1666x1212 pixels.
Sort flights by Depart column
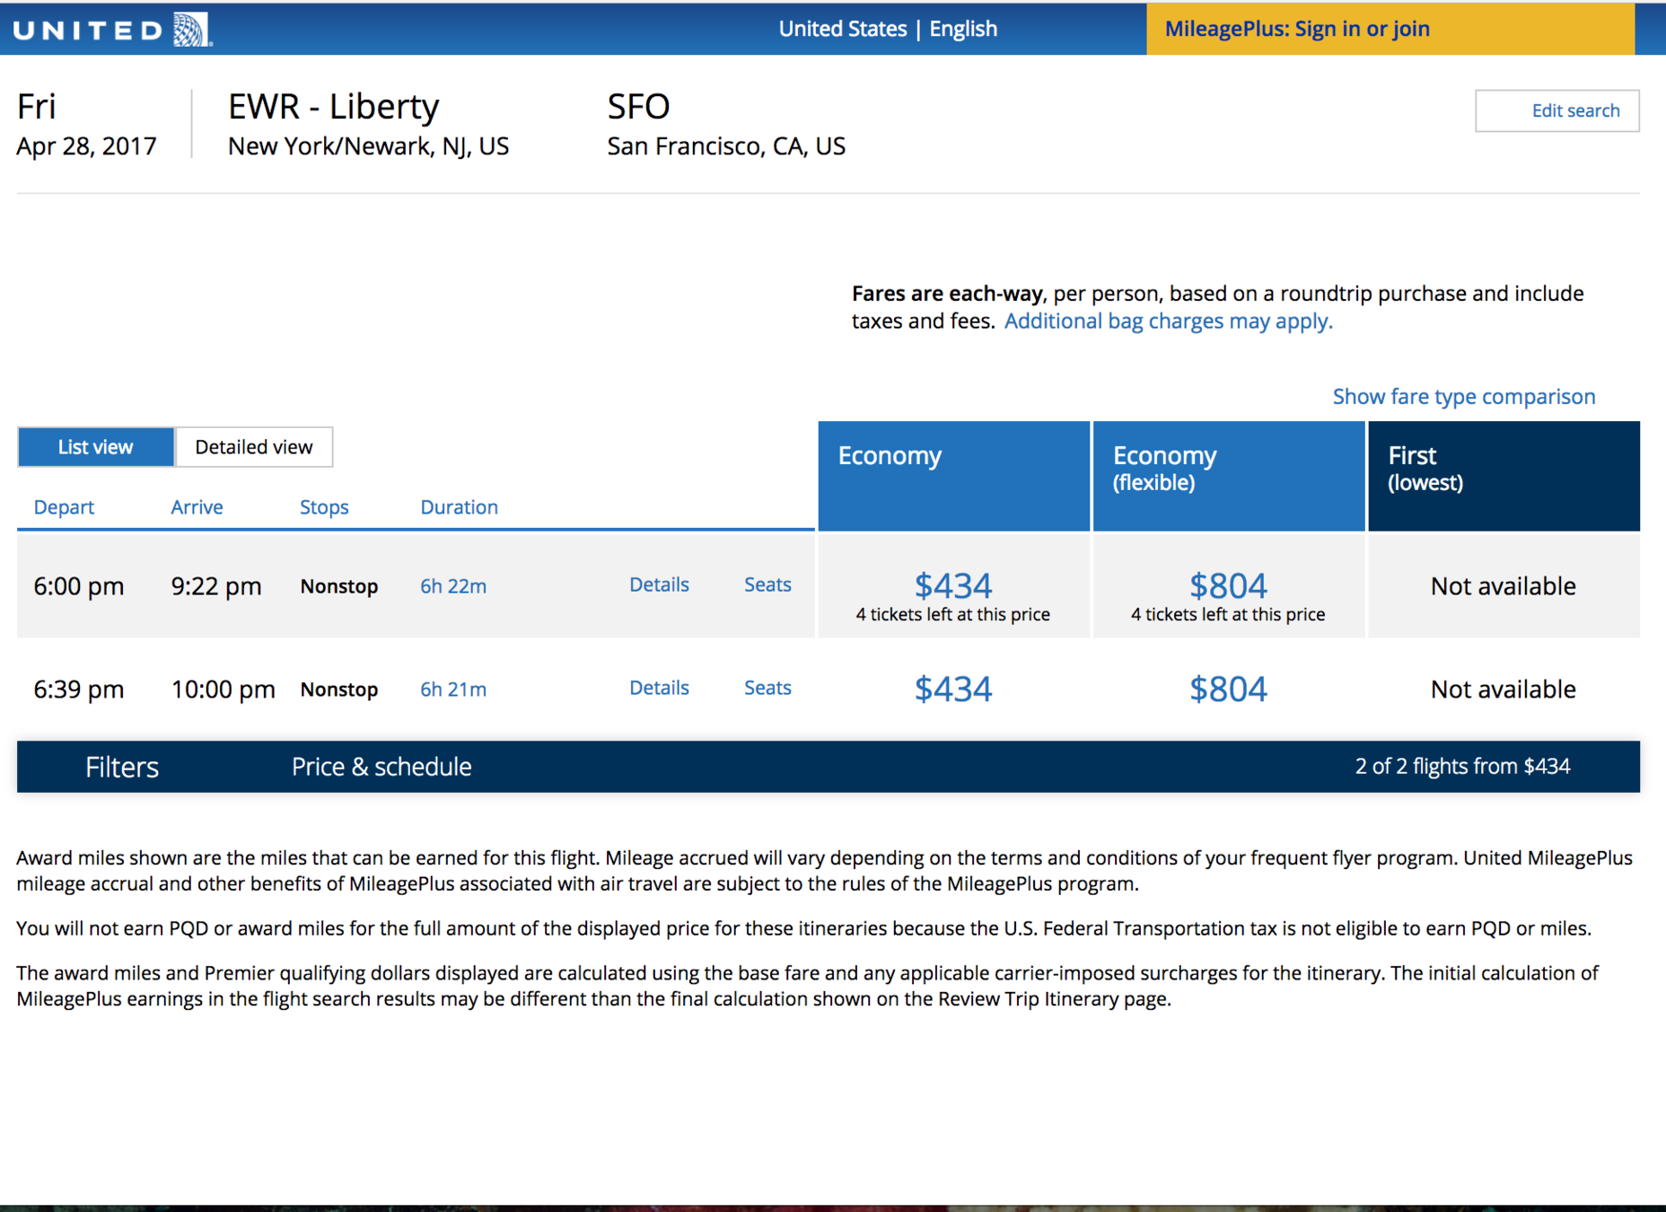(x=64, y=507)
